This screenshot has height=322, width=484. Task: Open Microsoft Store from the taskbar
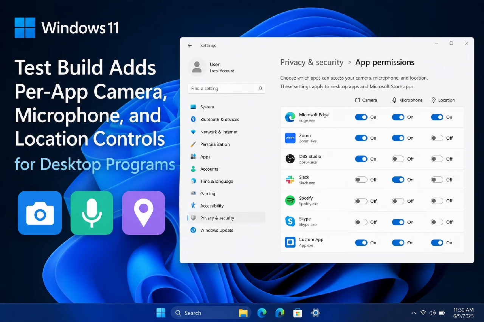click(x=298, y=313)
